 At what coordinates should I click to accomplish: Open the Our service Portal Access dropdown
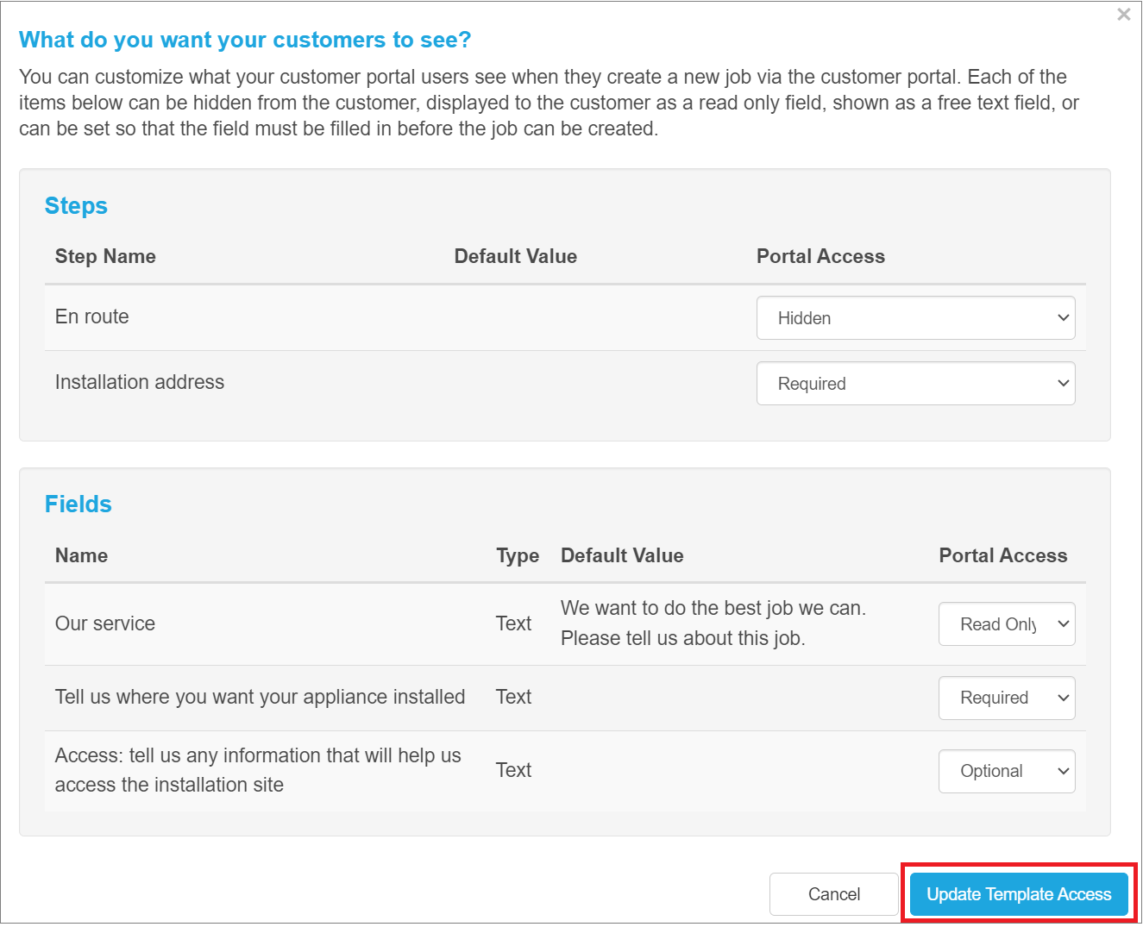pos(1007,624)
